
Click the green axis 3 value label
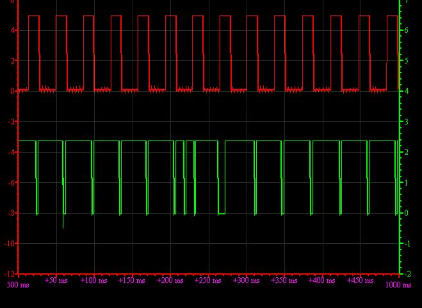408,122
